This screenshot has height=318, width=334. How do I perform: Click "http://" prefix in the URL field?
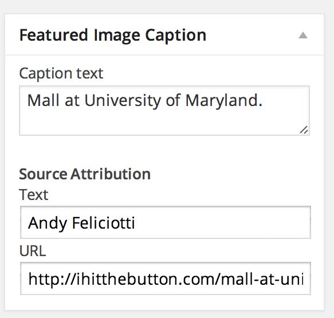click(x=52, y=279)
